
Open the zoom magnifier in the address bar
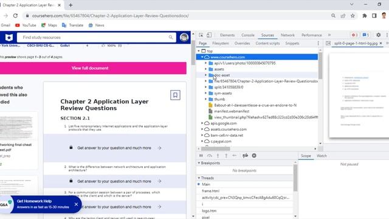(333, 16)
